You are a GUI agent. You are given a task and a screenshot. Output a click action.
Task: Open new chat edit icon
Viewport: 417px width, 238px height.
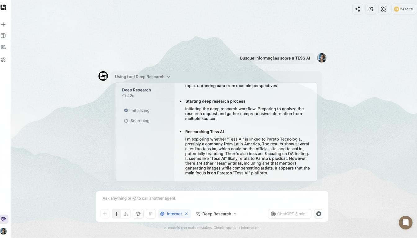pos(370,9)
